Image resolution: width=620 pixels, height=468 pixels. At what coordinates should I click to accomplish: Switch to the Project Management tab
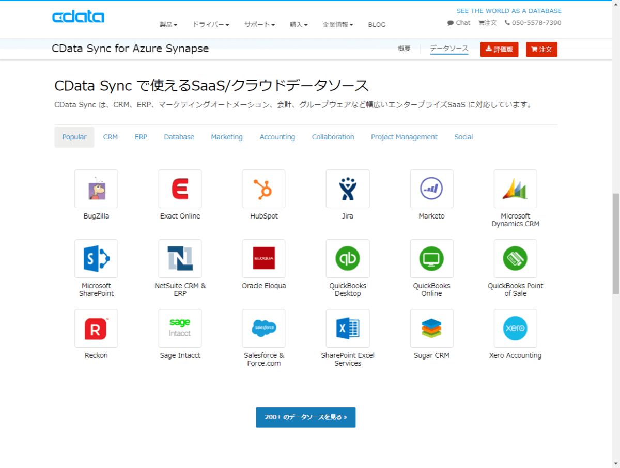pos(404,137)
